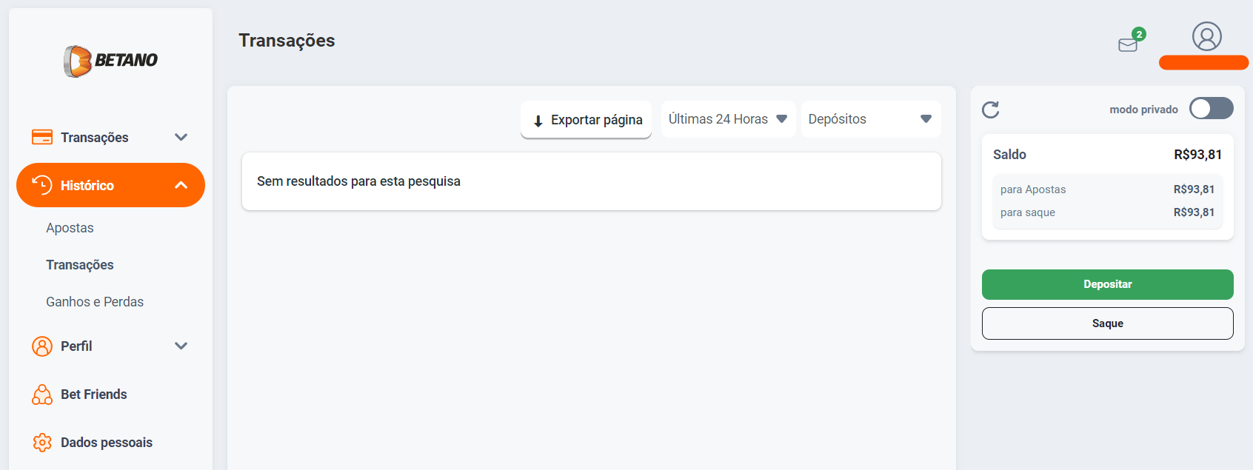Expand the Transações sidebar chevron
Screen dimensions: 1253x470
point(181,137)
